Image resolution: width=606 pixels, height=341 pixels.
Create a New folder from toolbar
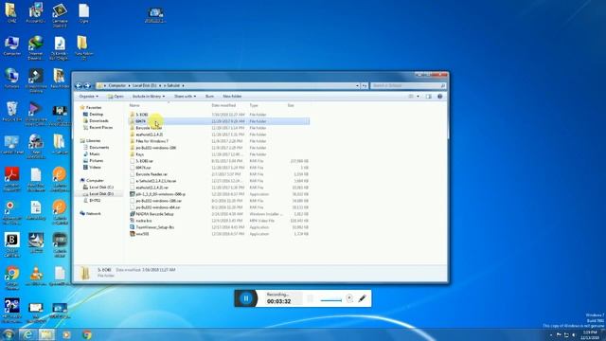point(232,97)
